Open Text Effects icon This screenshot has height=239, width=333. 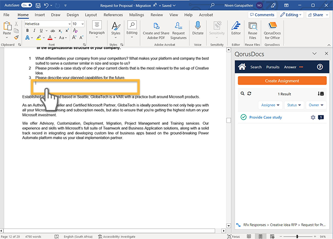[27, 38]
